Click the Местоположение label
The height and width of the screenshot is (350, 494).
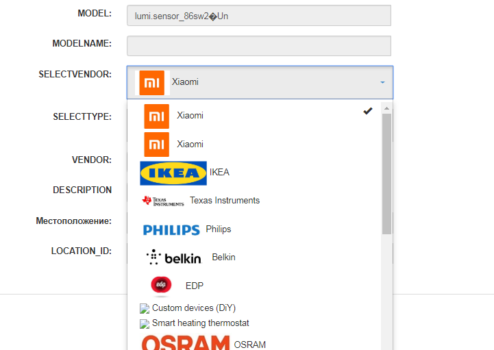[x=74, y=221]
